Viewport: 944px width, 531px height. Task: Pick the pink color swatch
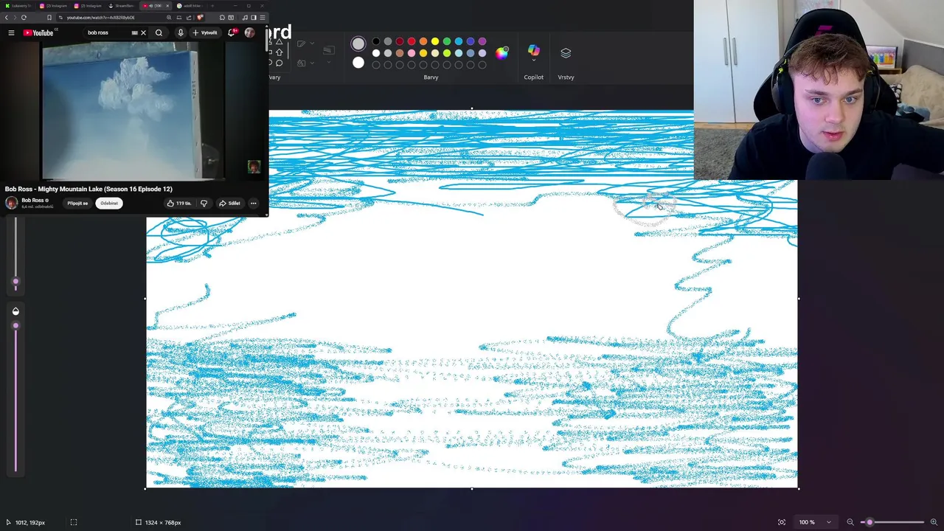pyautogui.click(x=412, y=53)
